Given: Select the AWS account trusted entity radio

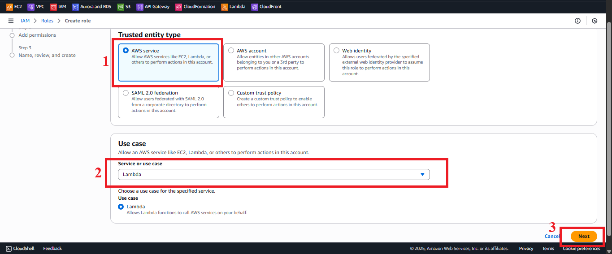Looking at the screenshot, I should pos(231,51).
